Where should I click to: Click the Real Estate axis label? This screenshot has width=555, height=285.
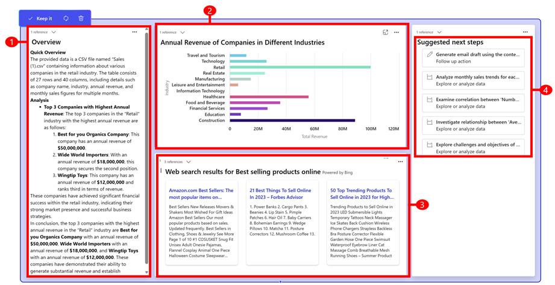[214, 73]
